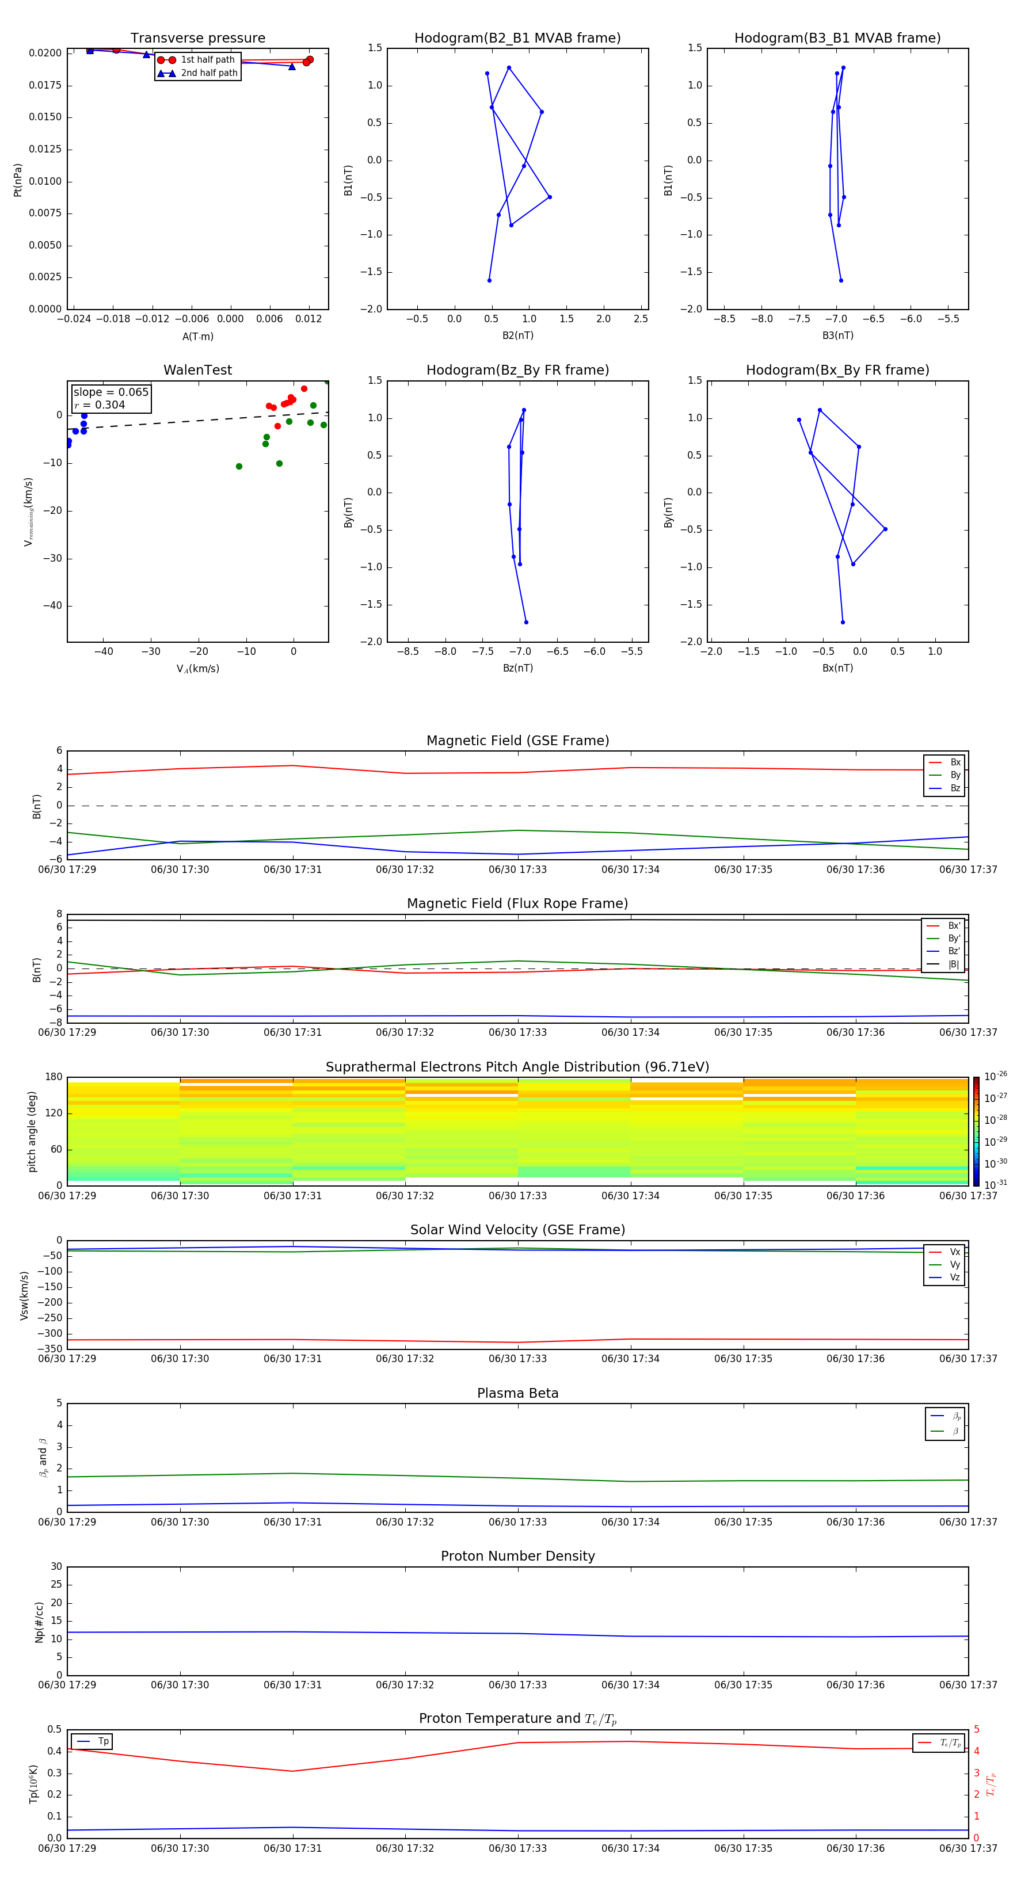This screenshot has width=1036, height=1899.
Task: Click the "pitch angle (deg)" axis label
Action: pos(32,1131)
